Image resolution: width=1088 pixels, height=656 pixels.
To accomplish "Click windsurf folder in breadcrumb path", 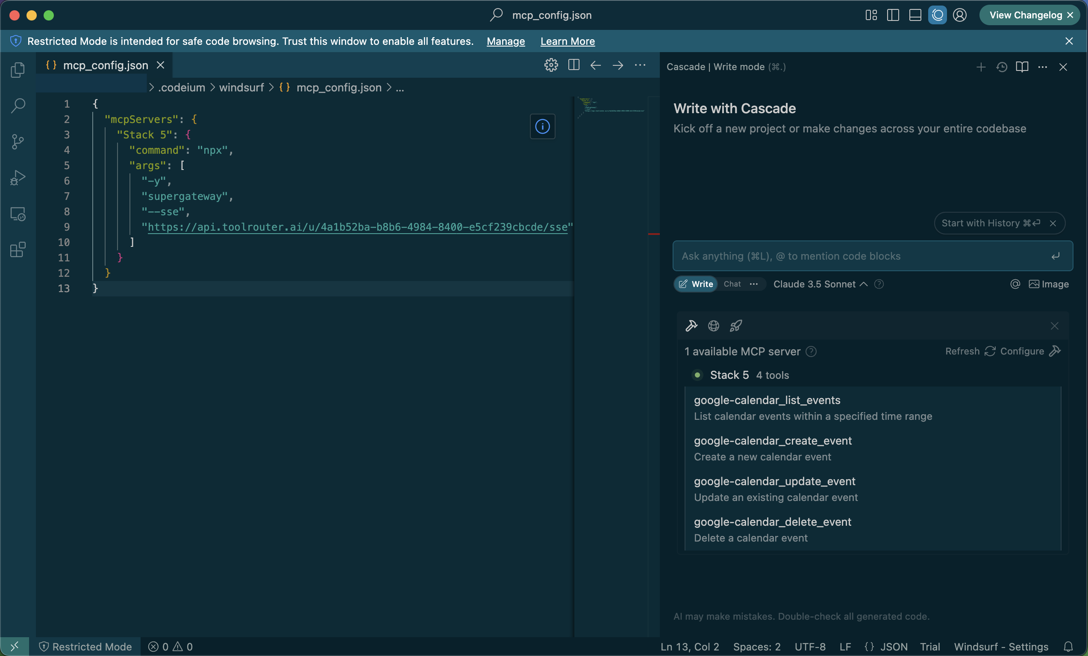I will pyautogui.click(x=241, y=88).
